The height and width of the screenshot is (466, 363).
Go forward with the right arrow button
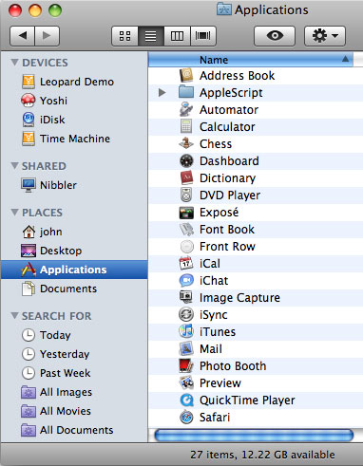[x=48, y=36]
